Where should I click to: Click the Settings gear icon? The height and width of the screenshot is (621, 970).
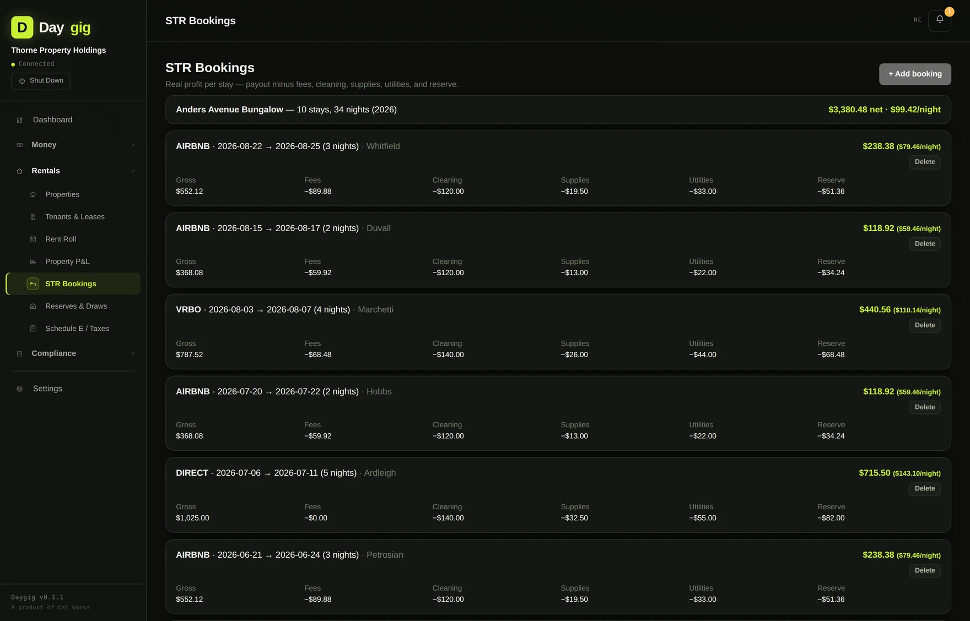[20, 389]
